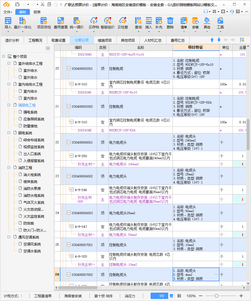Image resolution: width=251 pixels, height=301 pixels.
Task: Click the ellipsis in row 26 项目特征 cell
Action: [x=216, y=274]
